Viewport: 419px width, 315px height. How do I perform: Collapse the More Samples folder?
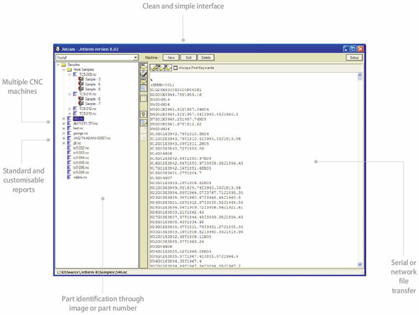pos(64,70)
